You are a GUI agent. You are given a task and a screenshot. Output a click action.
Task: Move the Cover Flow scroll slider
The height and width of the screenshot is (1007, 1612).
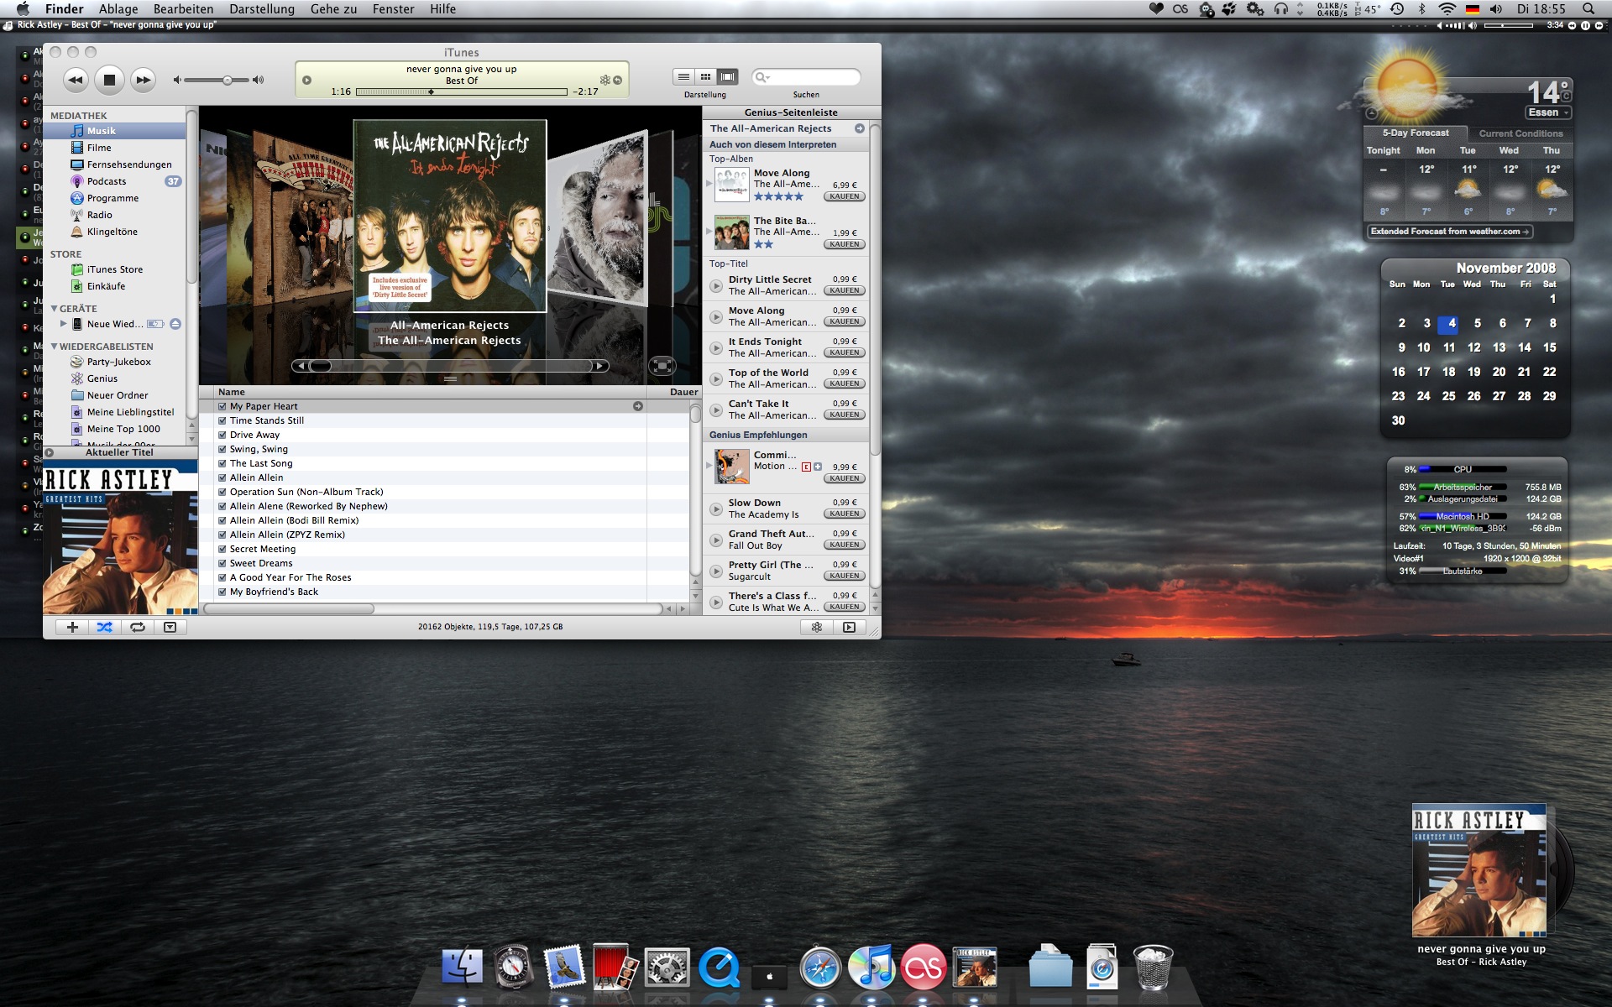pyautogui.click(x=320, y=366)
